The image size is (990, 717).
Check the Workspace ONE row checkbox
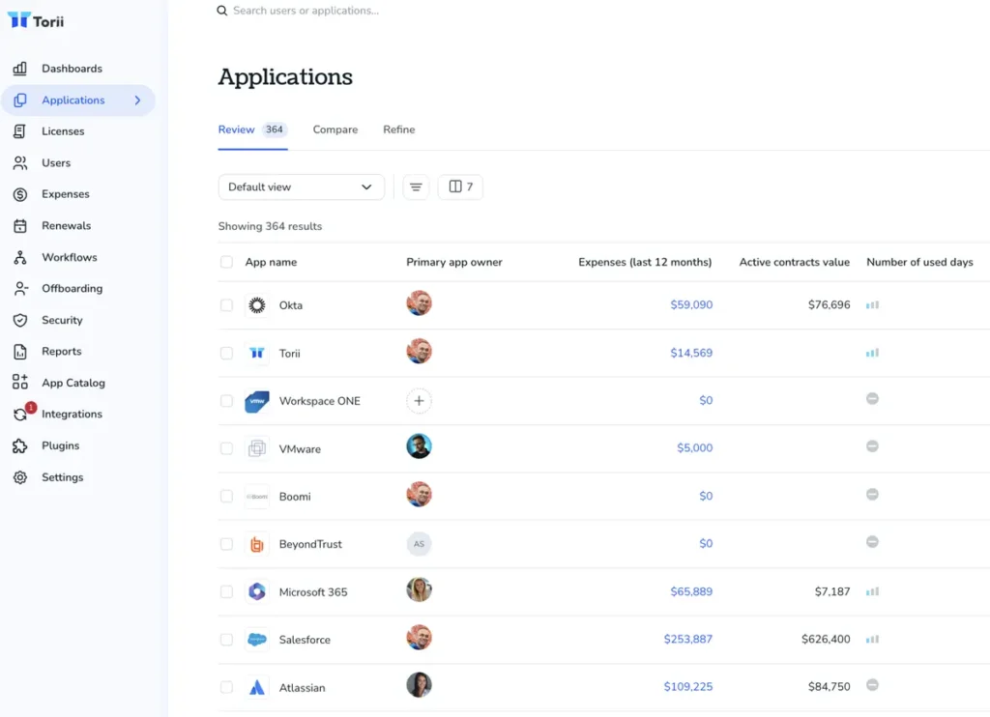pos(226,401)
